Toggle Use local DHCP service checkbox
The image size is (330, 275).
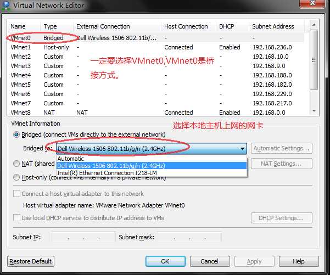16,218
